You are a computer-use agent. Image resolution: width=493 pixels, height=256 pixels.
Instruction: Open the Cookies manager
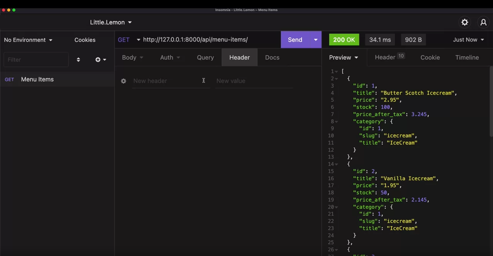(x=85, y=40)
